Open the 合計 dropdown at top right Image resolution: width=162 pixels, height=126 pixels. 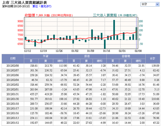pyautogui.click(x=150, y=4)
